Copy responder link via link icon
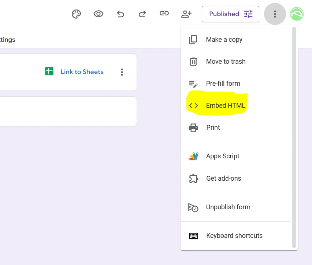Image resolution: width=312 pixels, height=265 pixels. (x=164, y=14)
